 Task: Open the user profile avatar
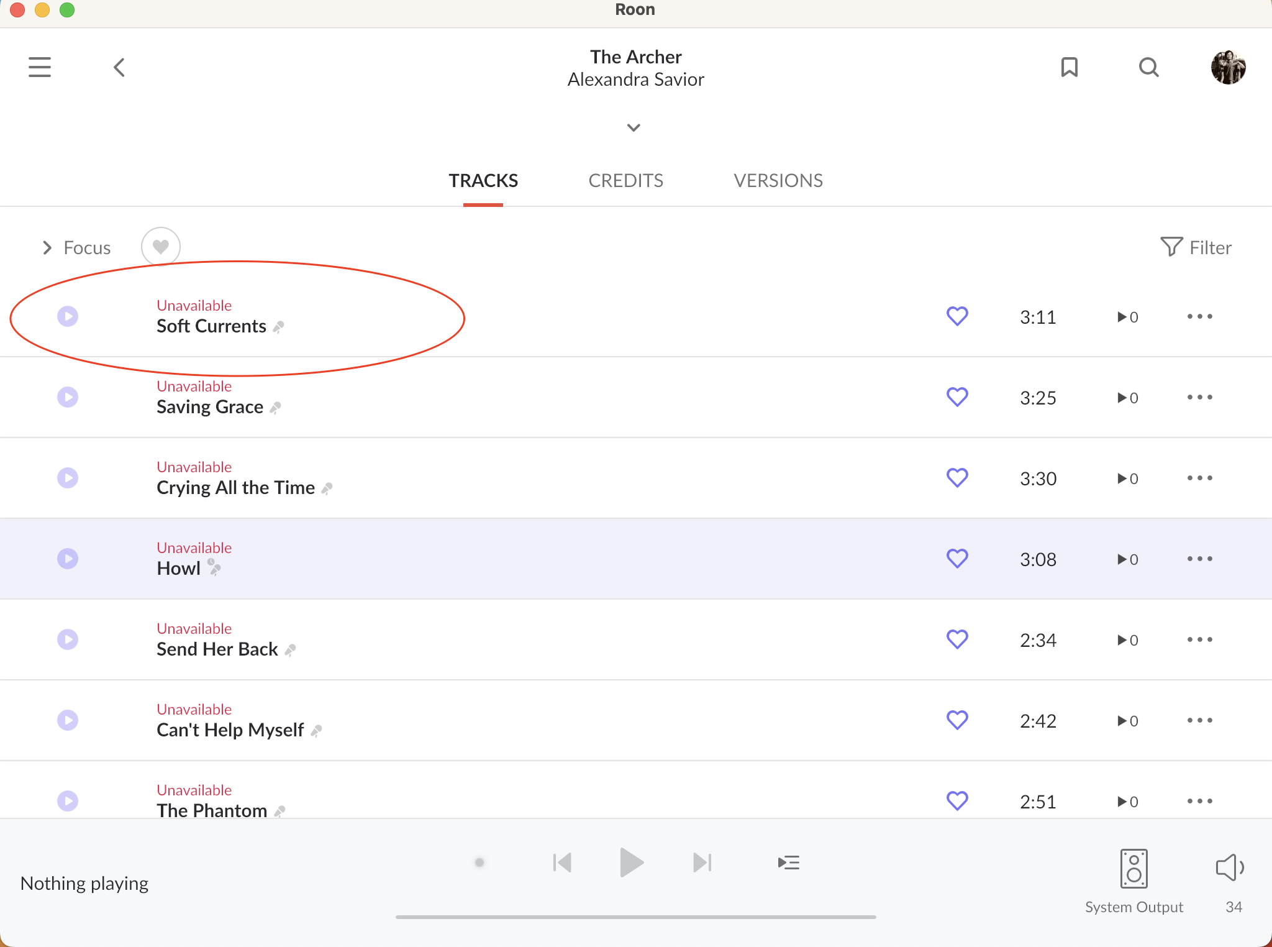point(1228,67)
